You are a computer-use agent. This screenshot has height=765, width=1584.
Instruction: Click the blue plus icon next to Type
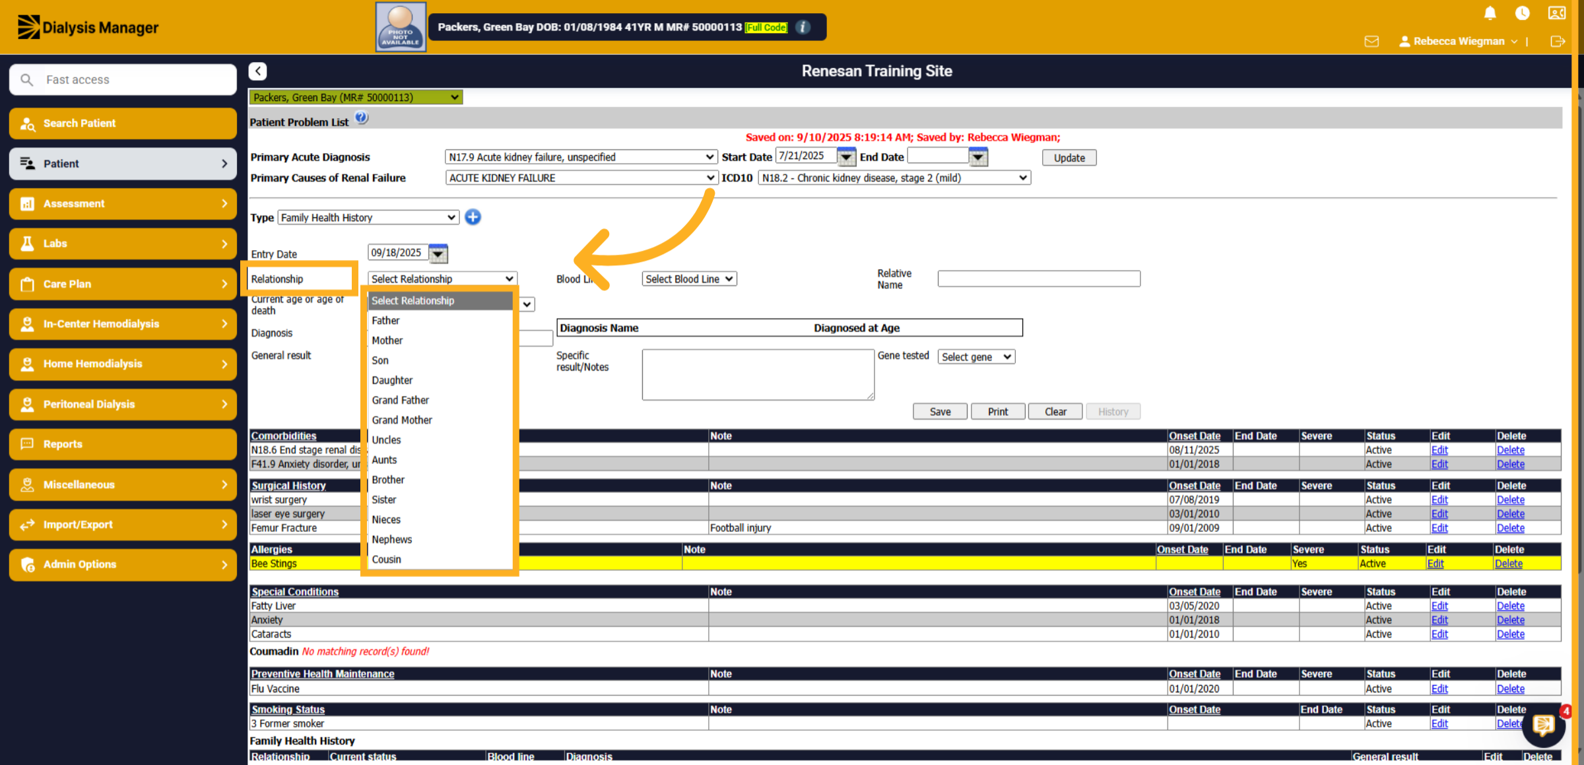473,216
